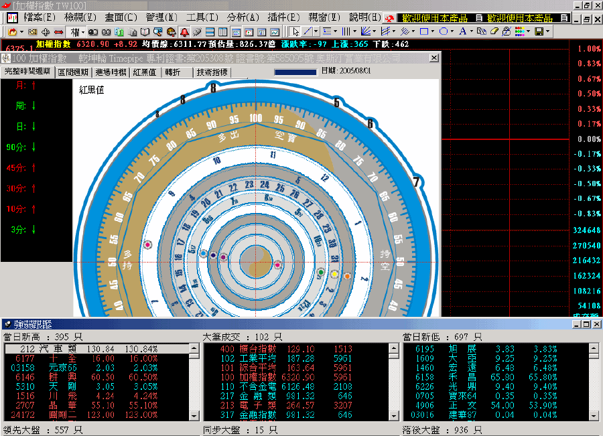
Task: Choose the ellipse drawing tool
Action: (x=444, y=31)
